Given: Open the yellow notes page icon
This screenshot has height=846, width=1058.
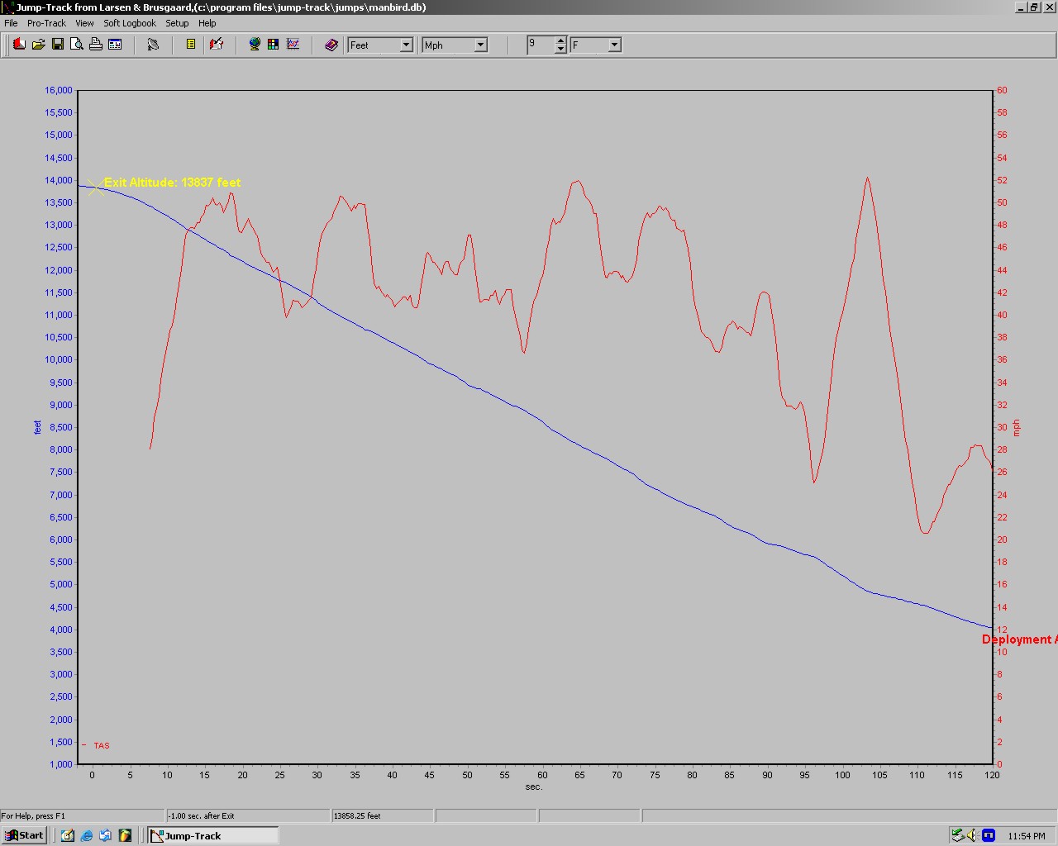Looking at the screenshot, I should [191, 45].
